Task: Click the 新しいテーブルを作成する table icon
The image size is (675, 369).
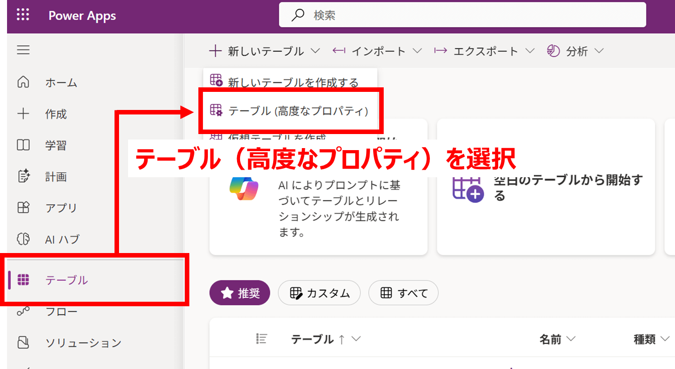Action: pos(216,79)
